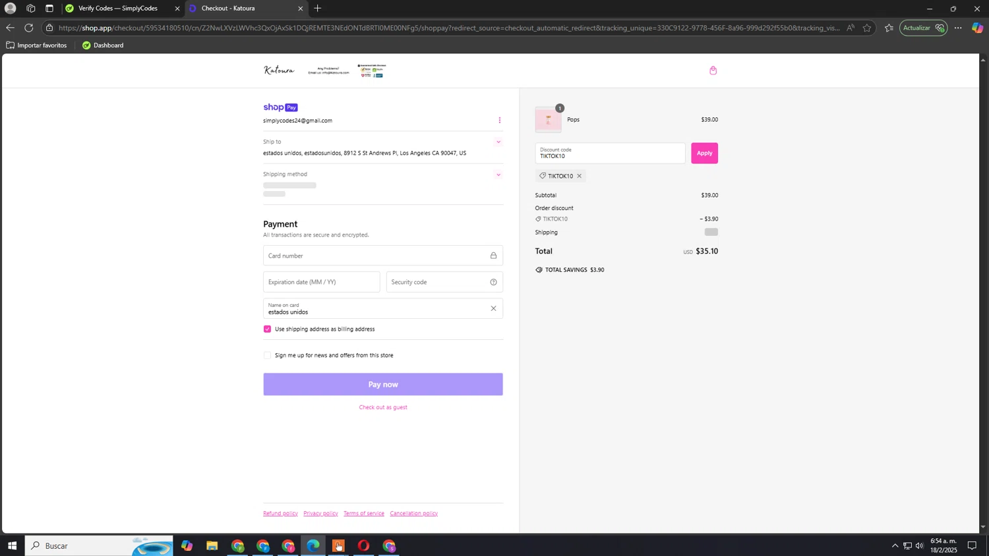
Task: Open a new browser tab
Action: 317,9
